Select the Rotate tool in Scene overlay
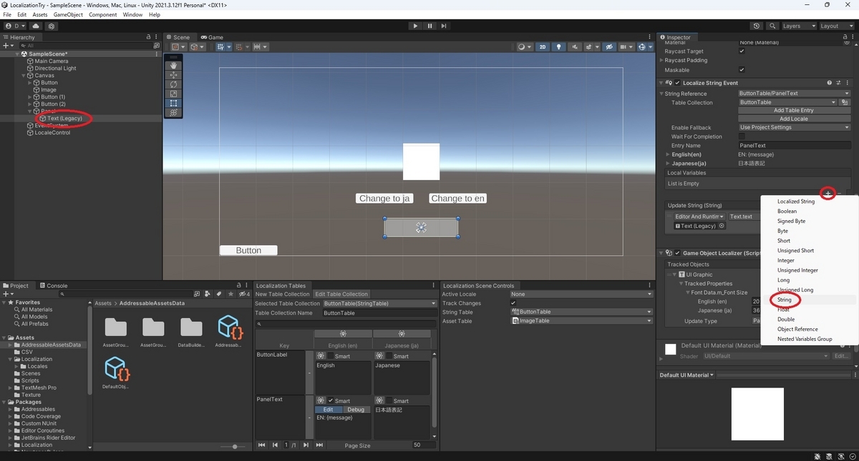This screenshot has height=461, width=859. pyautogui.click(x=173, y=84)
